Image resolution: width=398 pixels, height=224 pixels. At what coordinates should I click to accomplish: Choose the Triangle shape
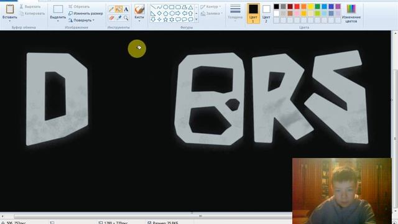(190, 7)
